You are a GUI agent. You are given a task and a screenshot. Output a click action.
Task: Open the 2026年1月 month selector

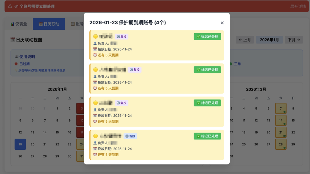coord(269,40)
